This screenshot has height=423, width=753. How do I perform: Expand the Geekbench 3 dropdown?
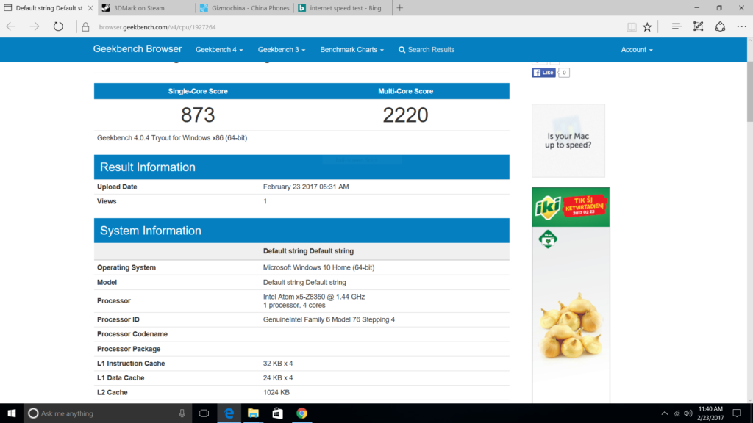coord(282,50)
